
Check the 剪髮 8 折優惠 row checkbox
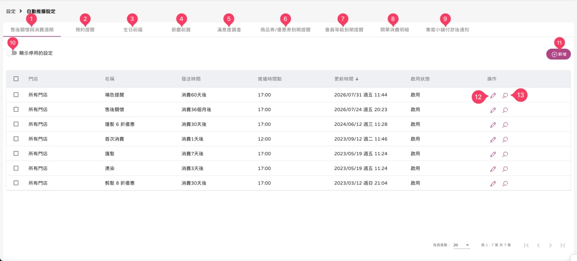16,183
